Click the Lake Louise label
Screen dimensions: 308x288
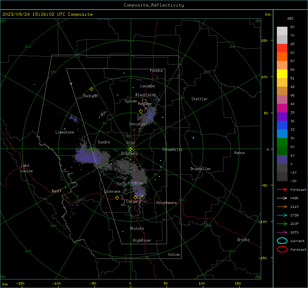click(x=26, y=168)
